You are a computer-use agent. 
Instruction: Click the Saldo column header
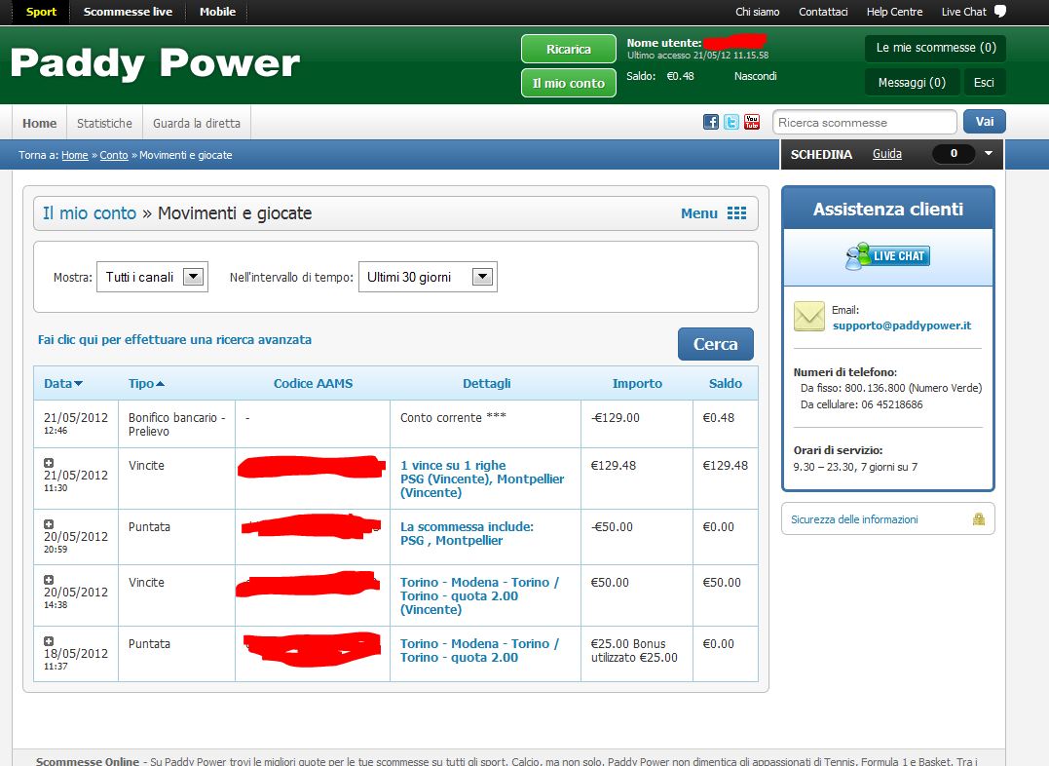(x=726, y=383)
